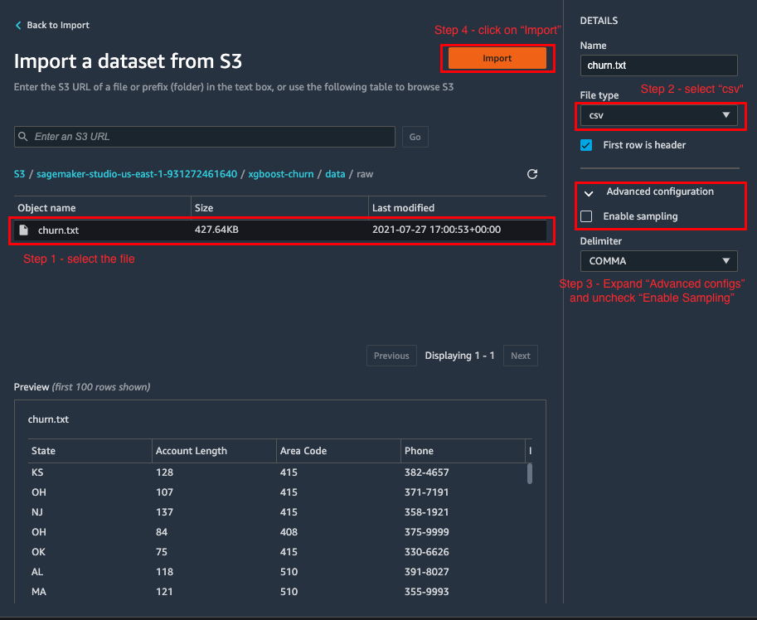Uncheck First row is header

coord(586,145)
